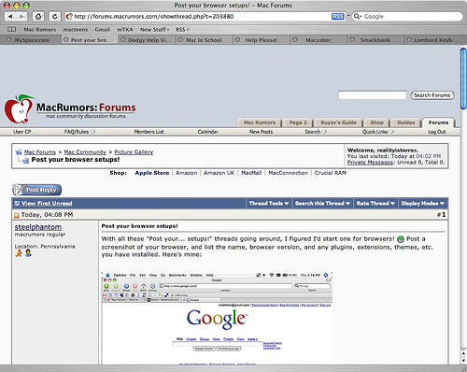Close the Help Please! tab

pos(238,40)
